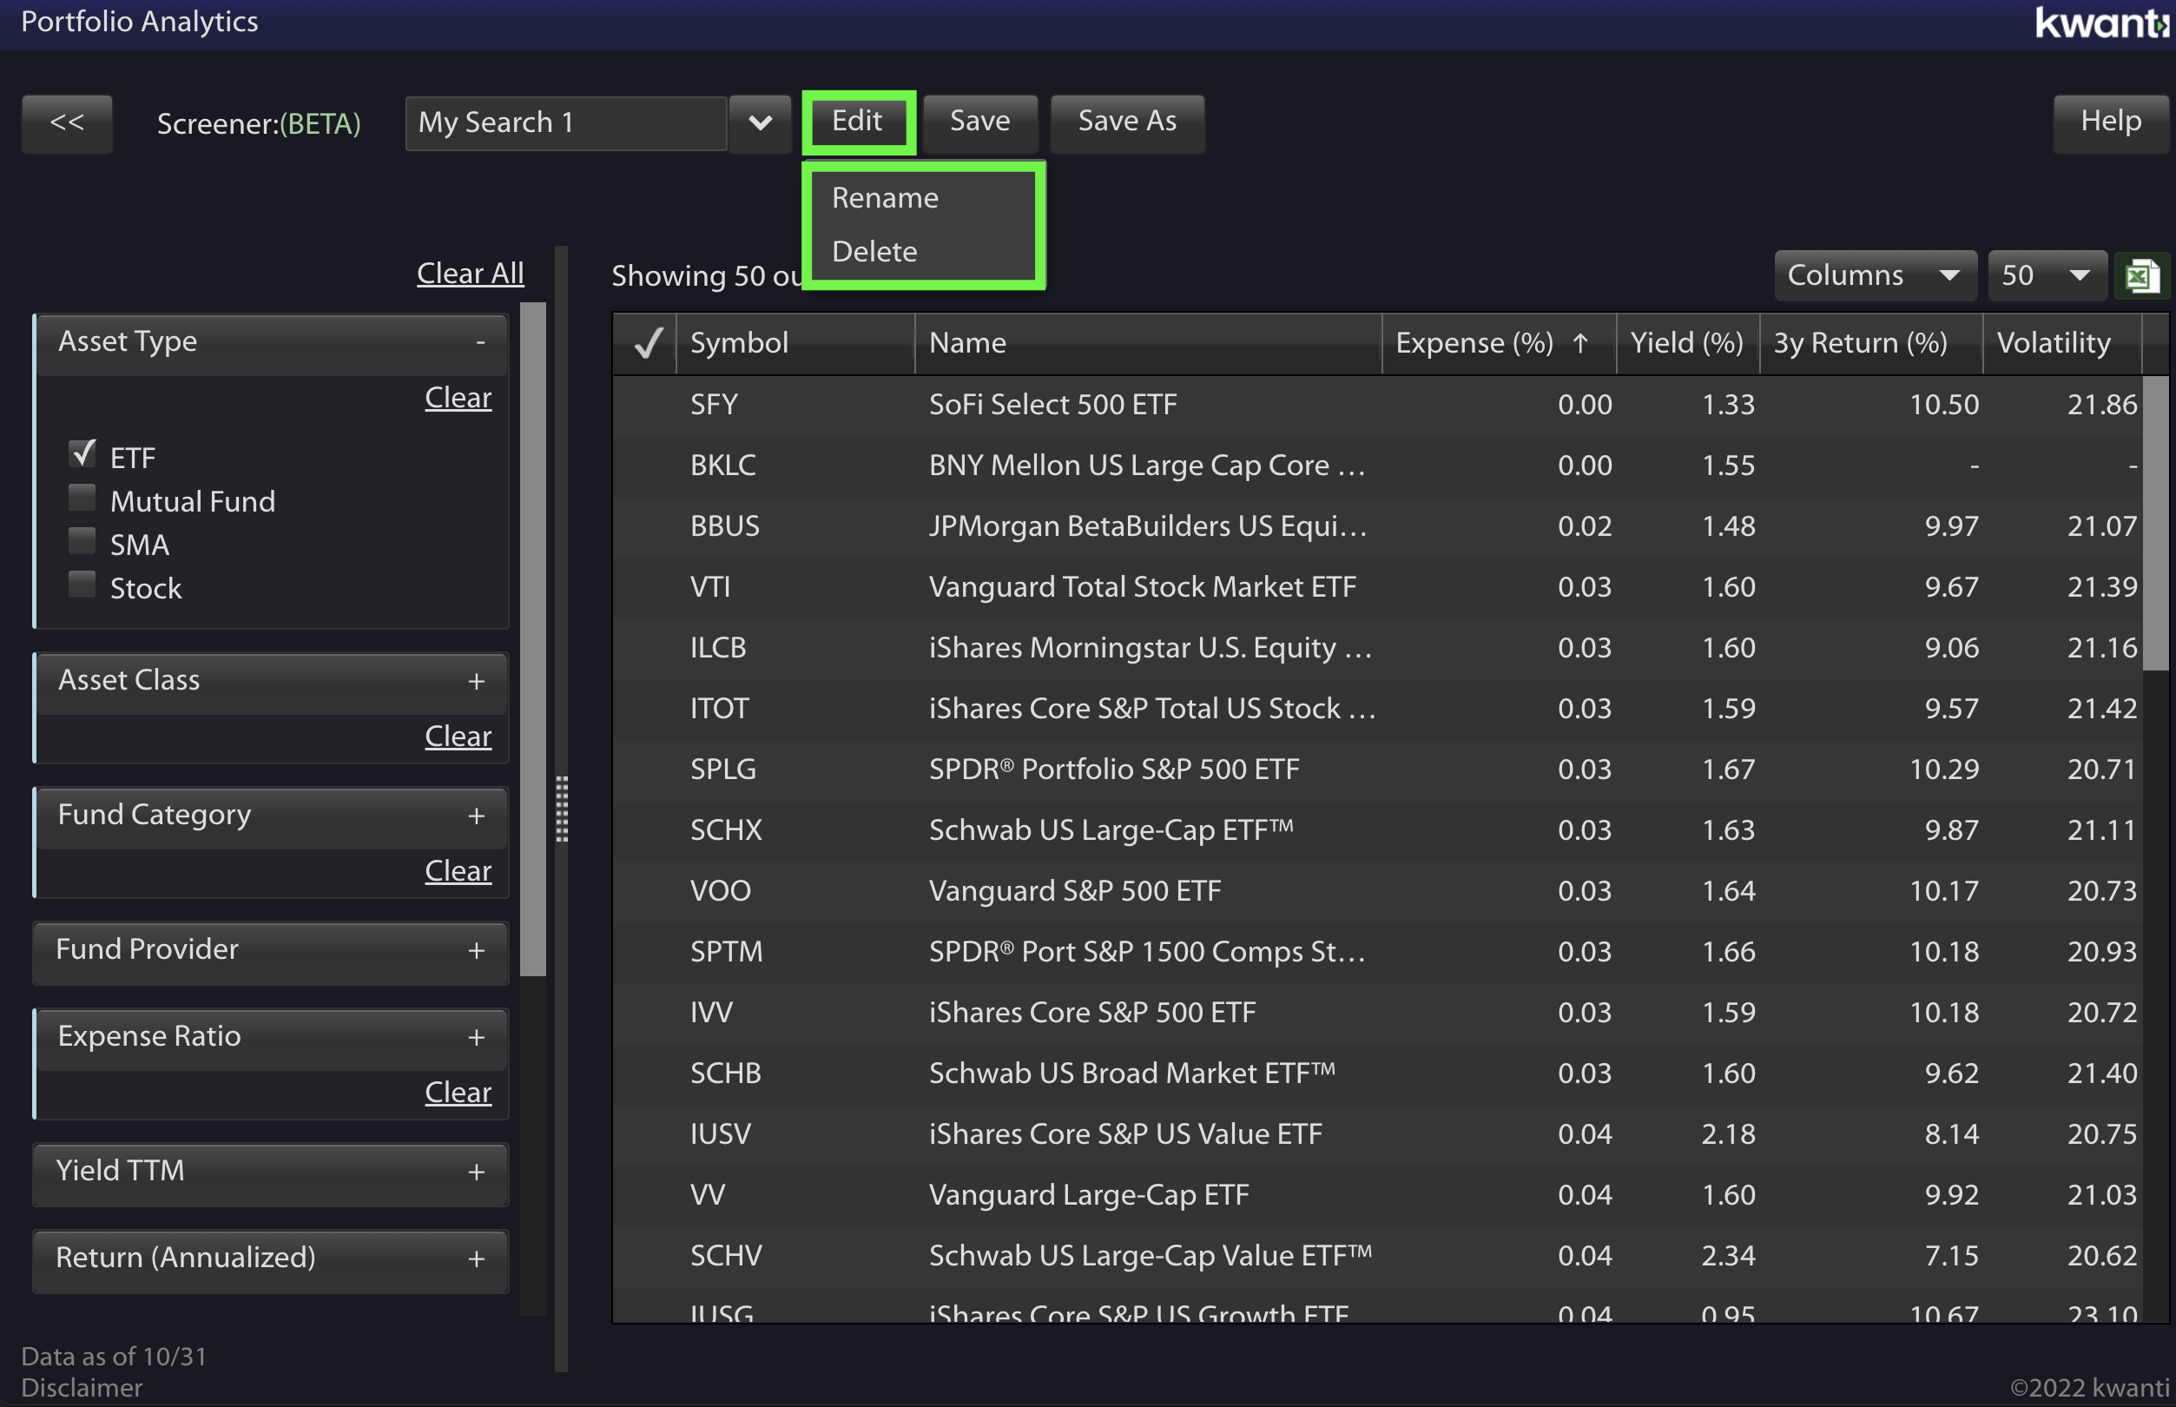Sort by the Yield (%) column header
2176x1407 pixels.
coord(1686,342)
